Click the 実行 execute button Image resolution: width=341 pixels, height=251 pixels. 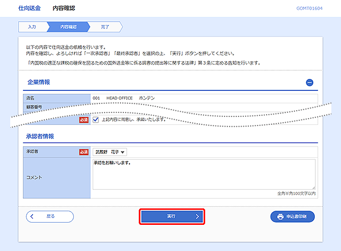click(x=172, y=216)
